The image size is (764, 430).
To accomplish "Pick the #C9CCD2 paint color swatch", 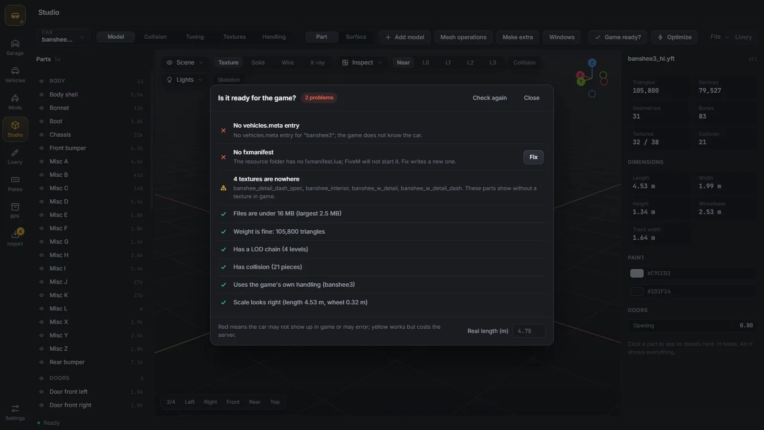I will click(x=637, y=273).
